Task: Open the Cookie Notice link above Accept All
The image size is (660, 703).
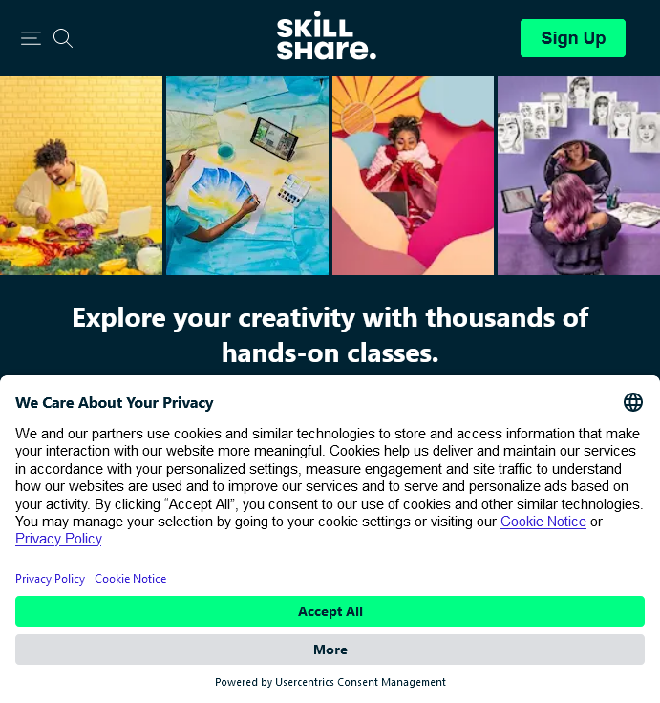Action: pos(131,579)
